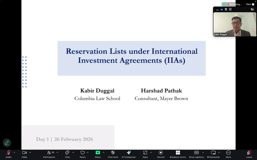Image resolution: width=257 pixels, height=160 pixels.
Task: Expand the arrow next to Share
Action: click(x=103, y=152)
